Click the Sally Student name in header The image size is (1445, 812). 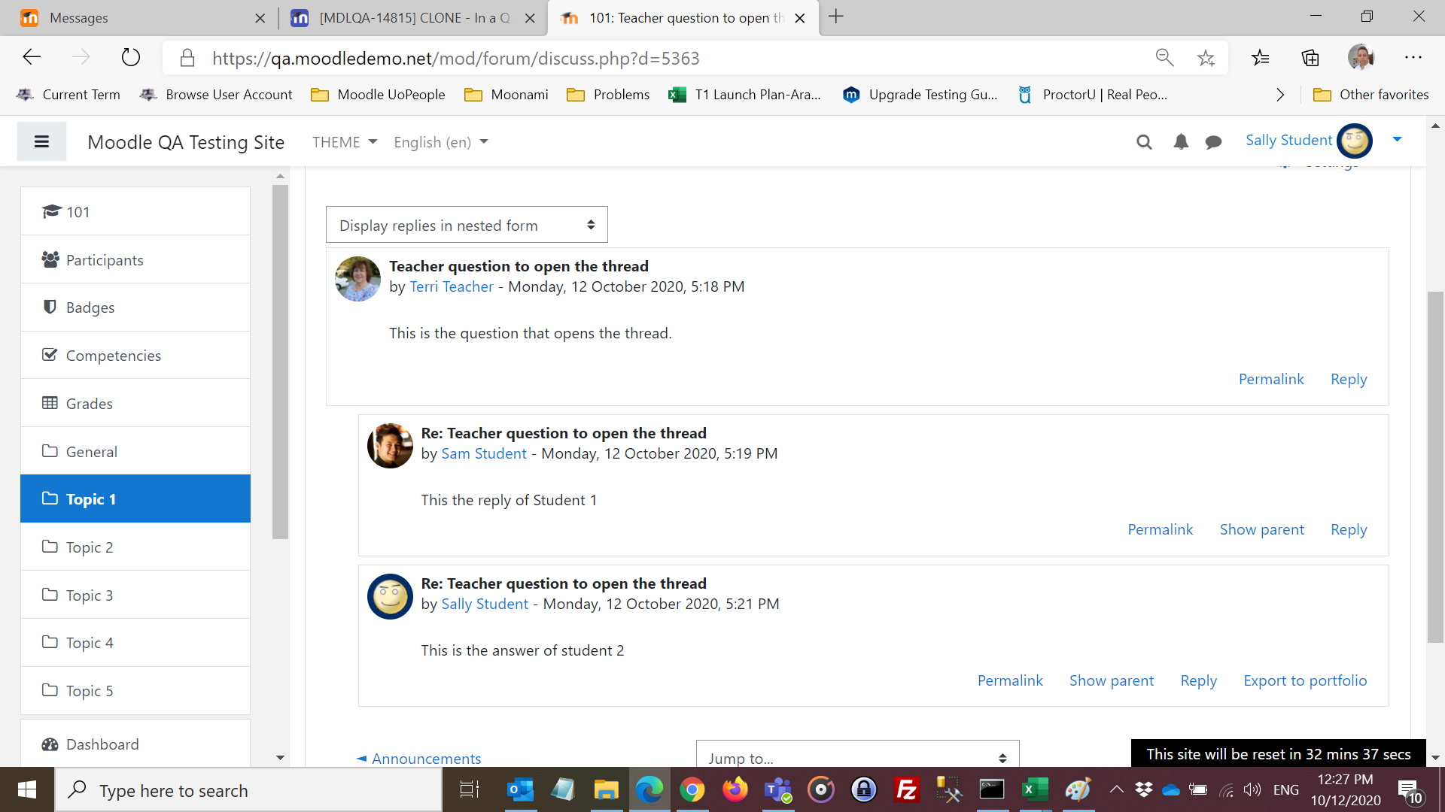coord(1288,141)
